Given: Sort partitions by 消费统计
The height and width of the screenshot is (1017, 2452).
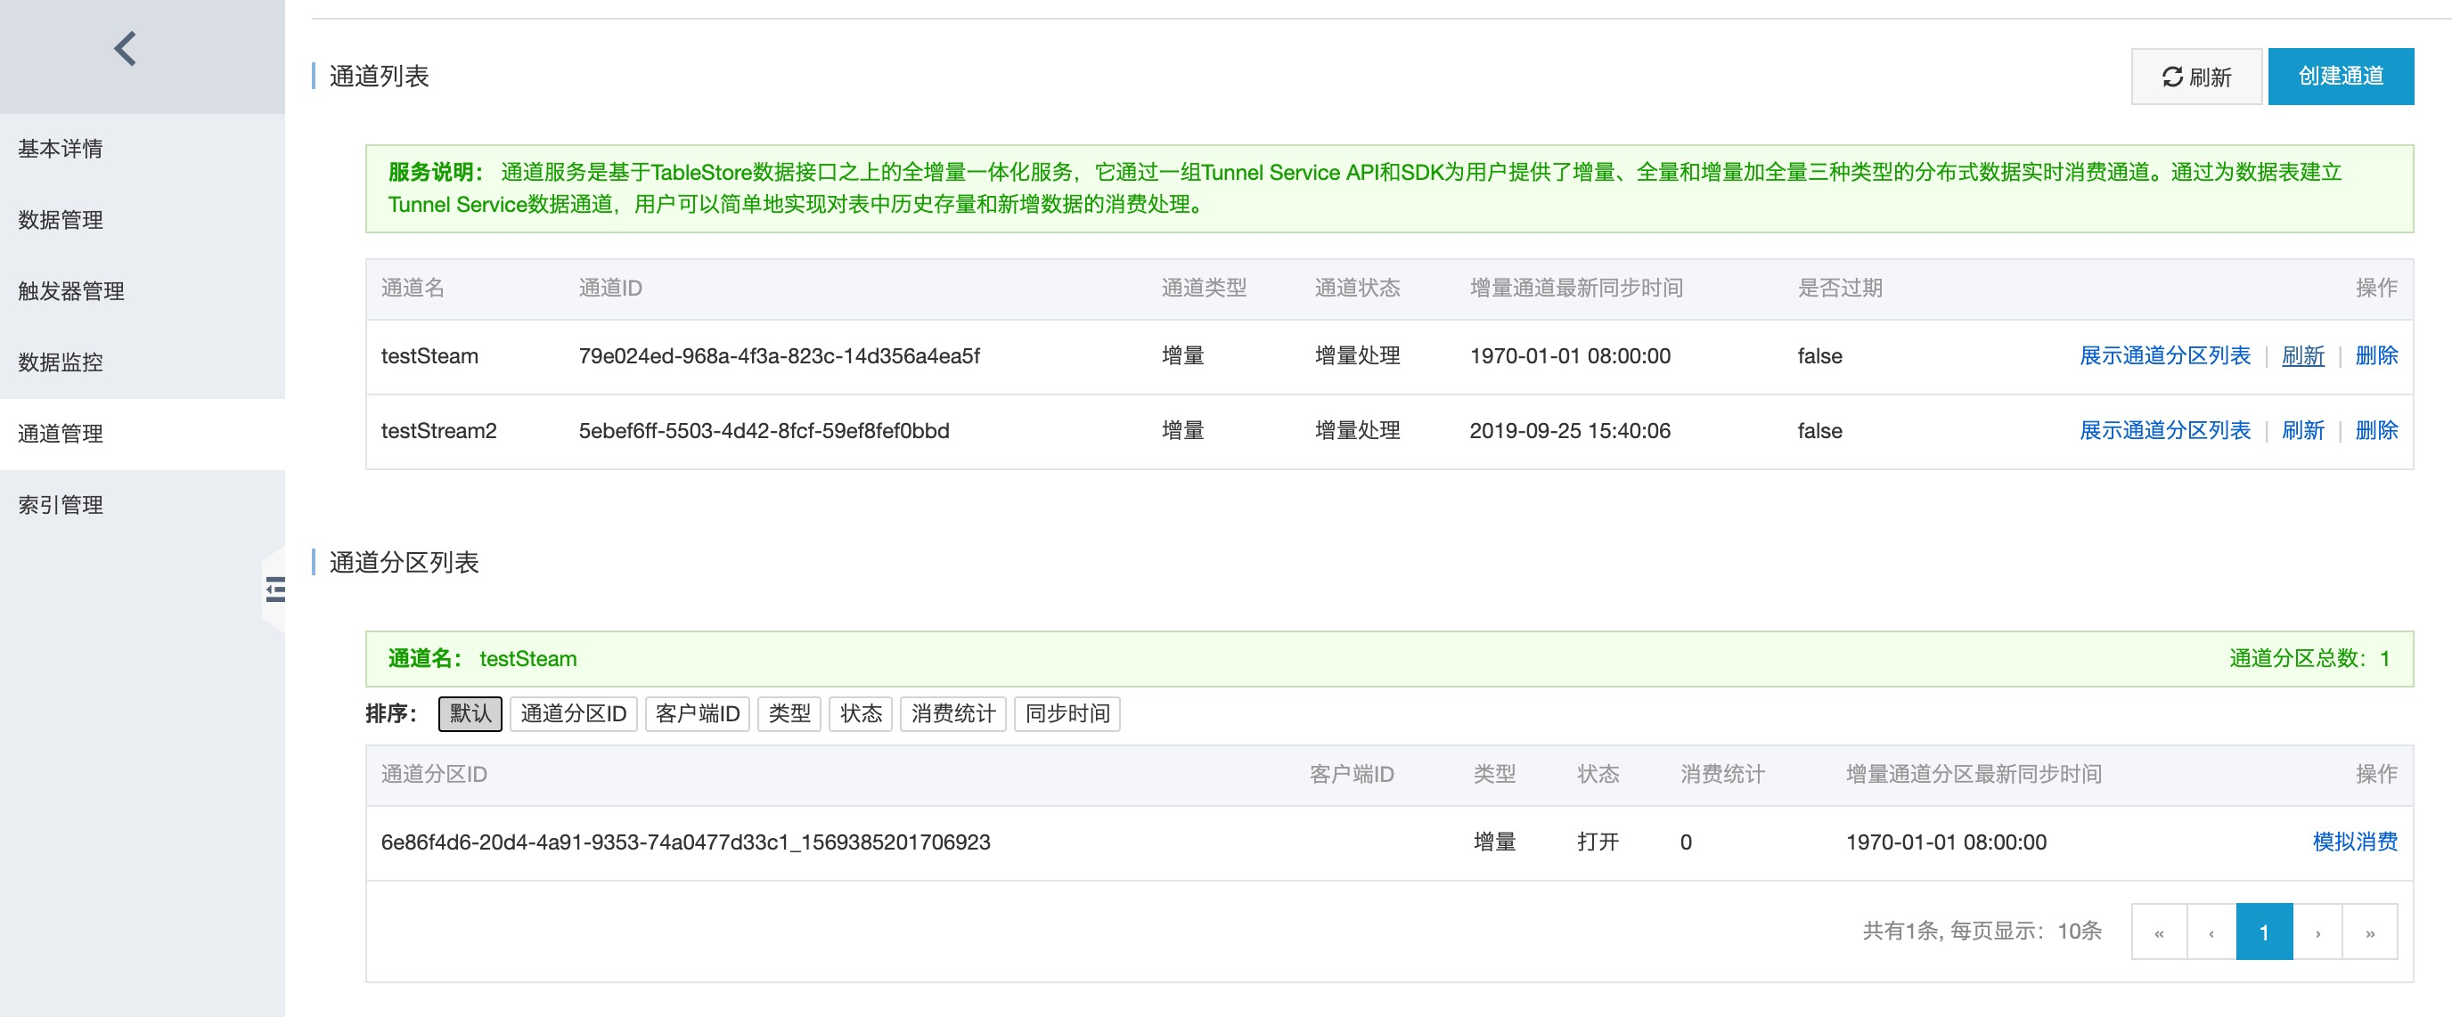Looking at the screenshot, I should [x=952, y=713].
